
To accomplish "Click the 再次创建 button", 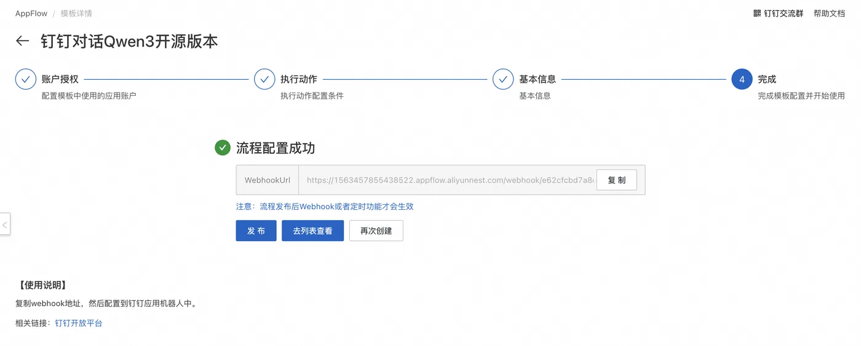I will [x=376, y=231].
